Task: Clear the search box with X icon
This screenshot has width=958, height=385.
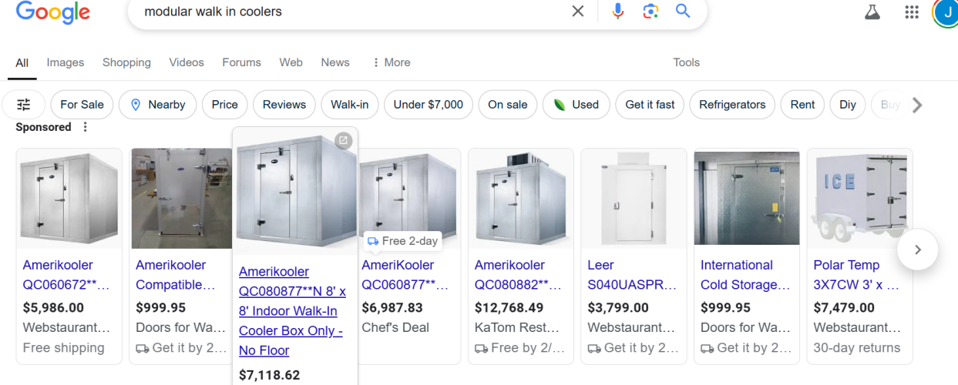Action: [x=577, y=12]
